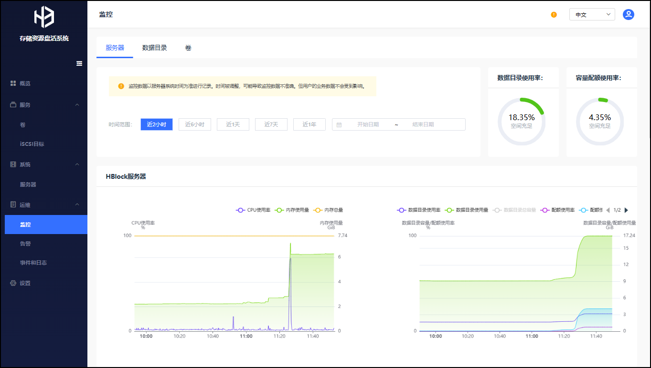Select the 近1年 time range

(309, 124)
